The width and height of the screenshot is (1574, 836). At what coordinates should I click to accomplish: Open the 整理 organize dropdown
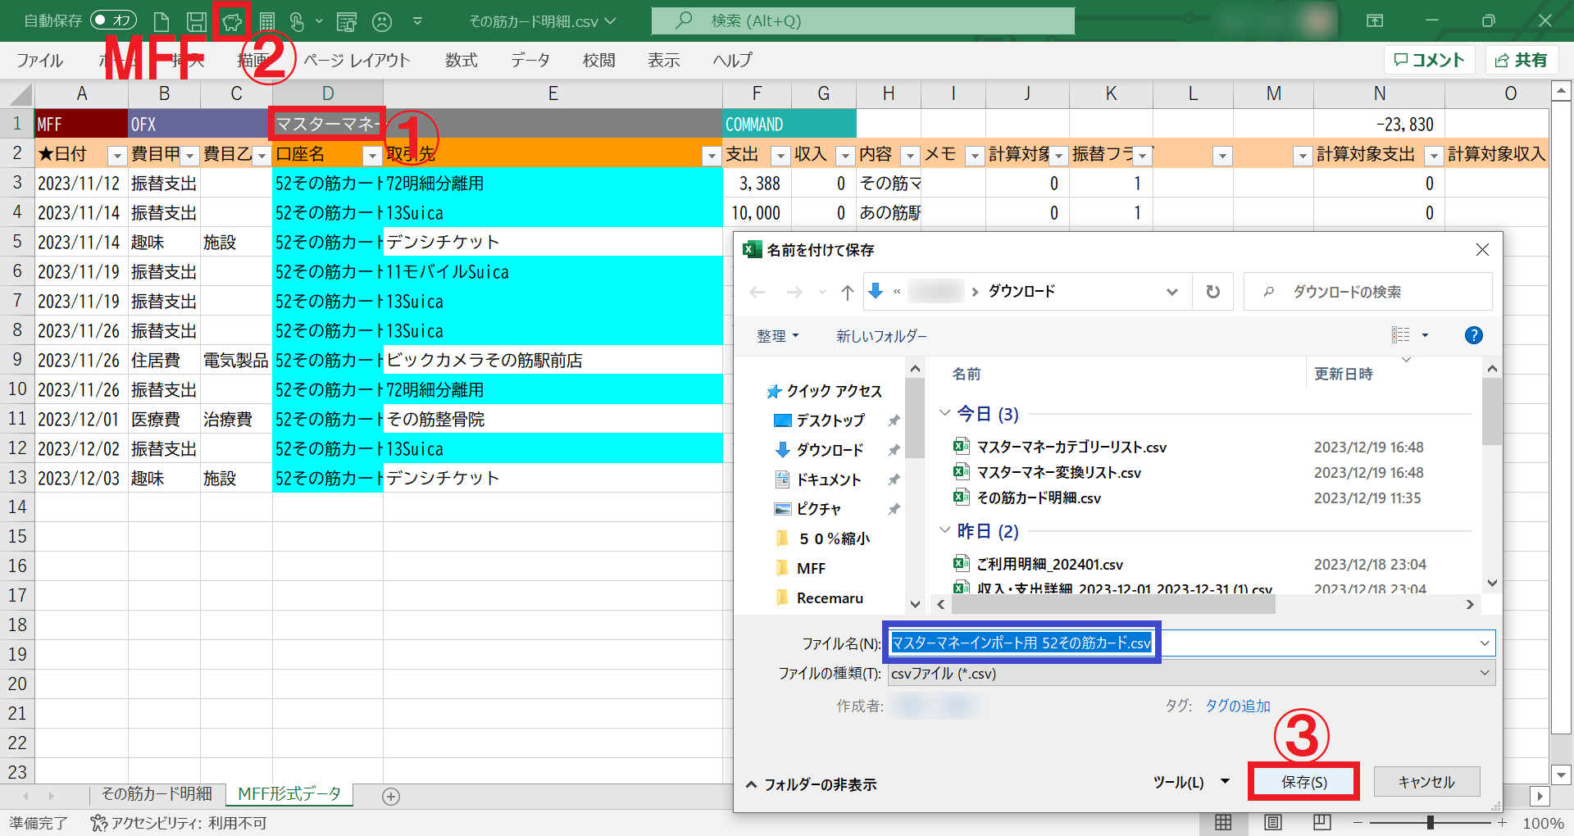click(x=777, y=336)
